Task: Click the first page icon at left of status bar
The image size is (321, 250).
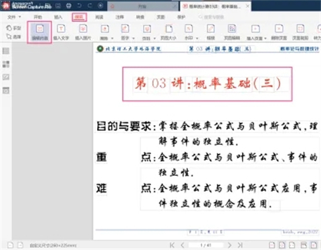Action: point(10,245)
